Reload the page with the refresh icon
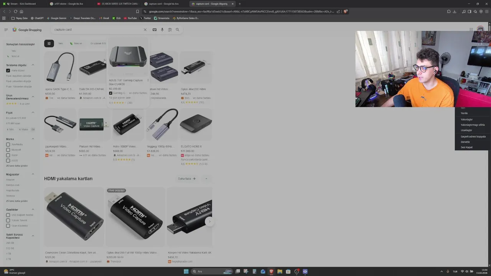This screenshot has width=491, height=276. (16, 11)
